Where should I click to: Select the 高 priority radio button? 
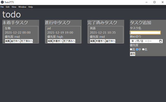[x=131, y=49]
